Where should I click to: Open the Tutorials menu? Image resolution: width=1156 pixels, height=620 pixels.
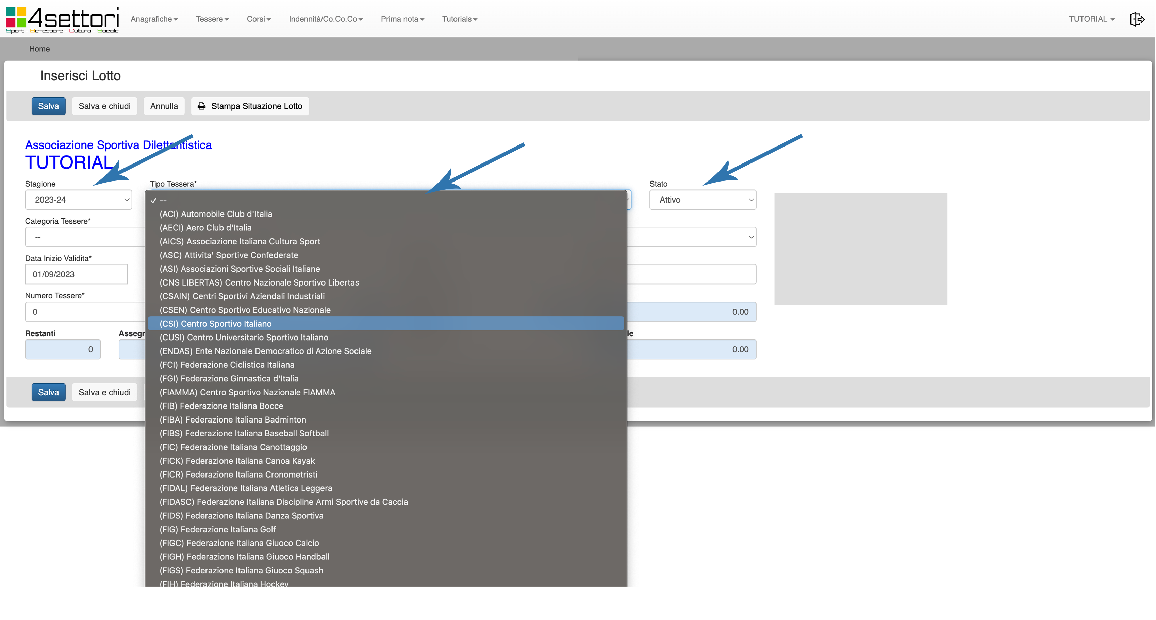459,19
